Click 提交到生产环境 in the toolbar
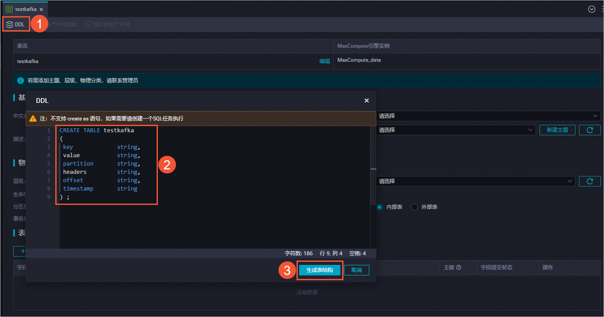Image resolution: width=604 pixels, height=317 pixels. point(107,25)
